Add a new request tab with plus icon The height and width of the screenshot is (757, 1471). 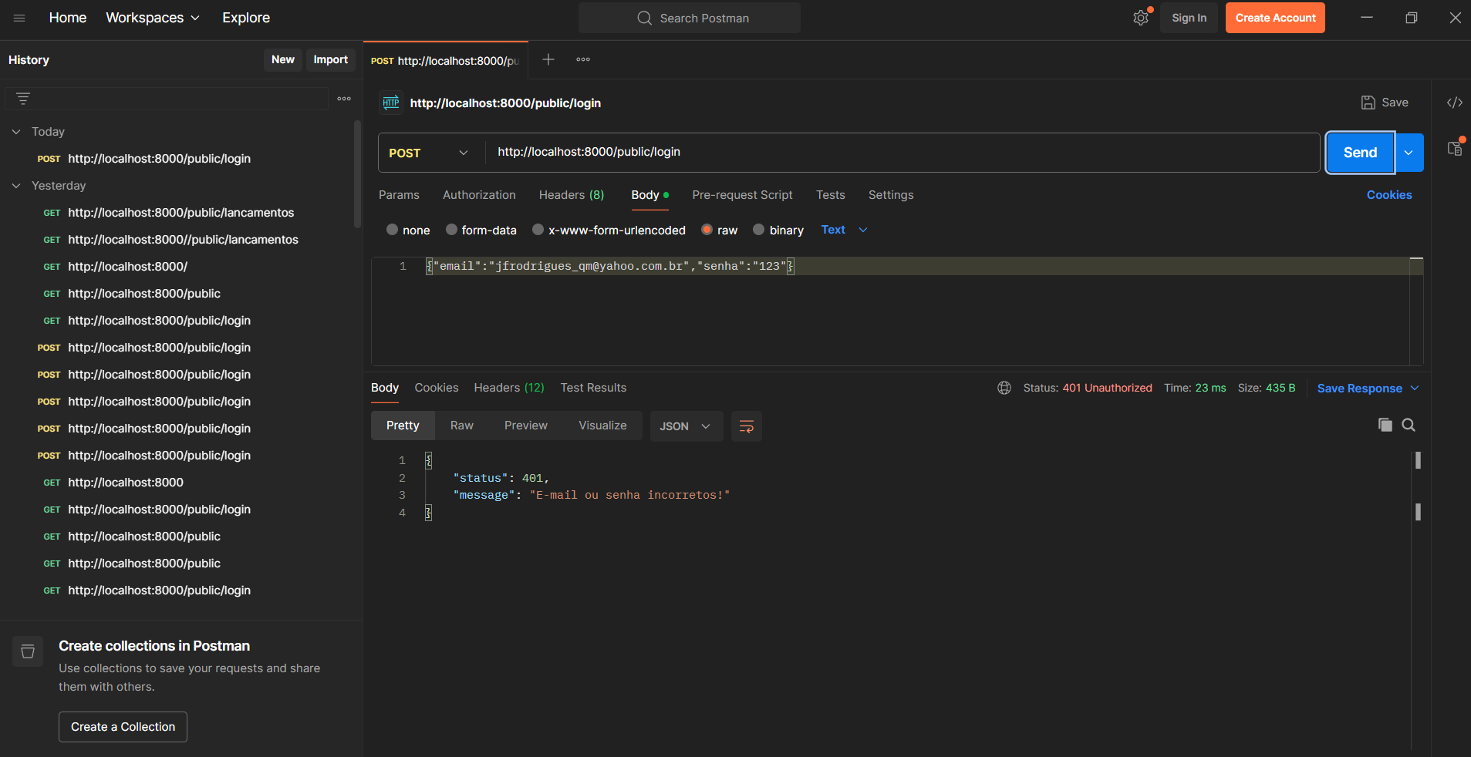pyautogui.click(x=548, y=59)
